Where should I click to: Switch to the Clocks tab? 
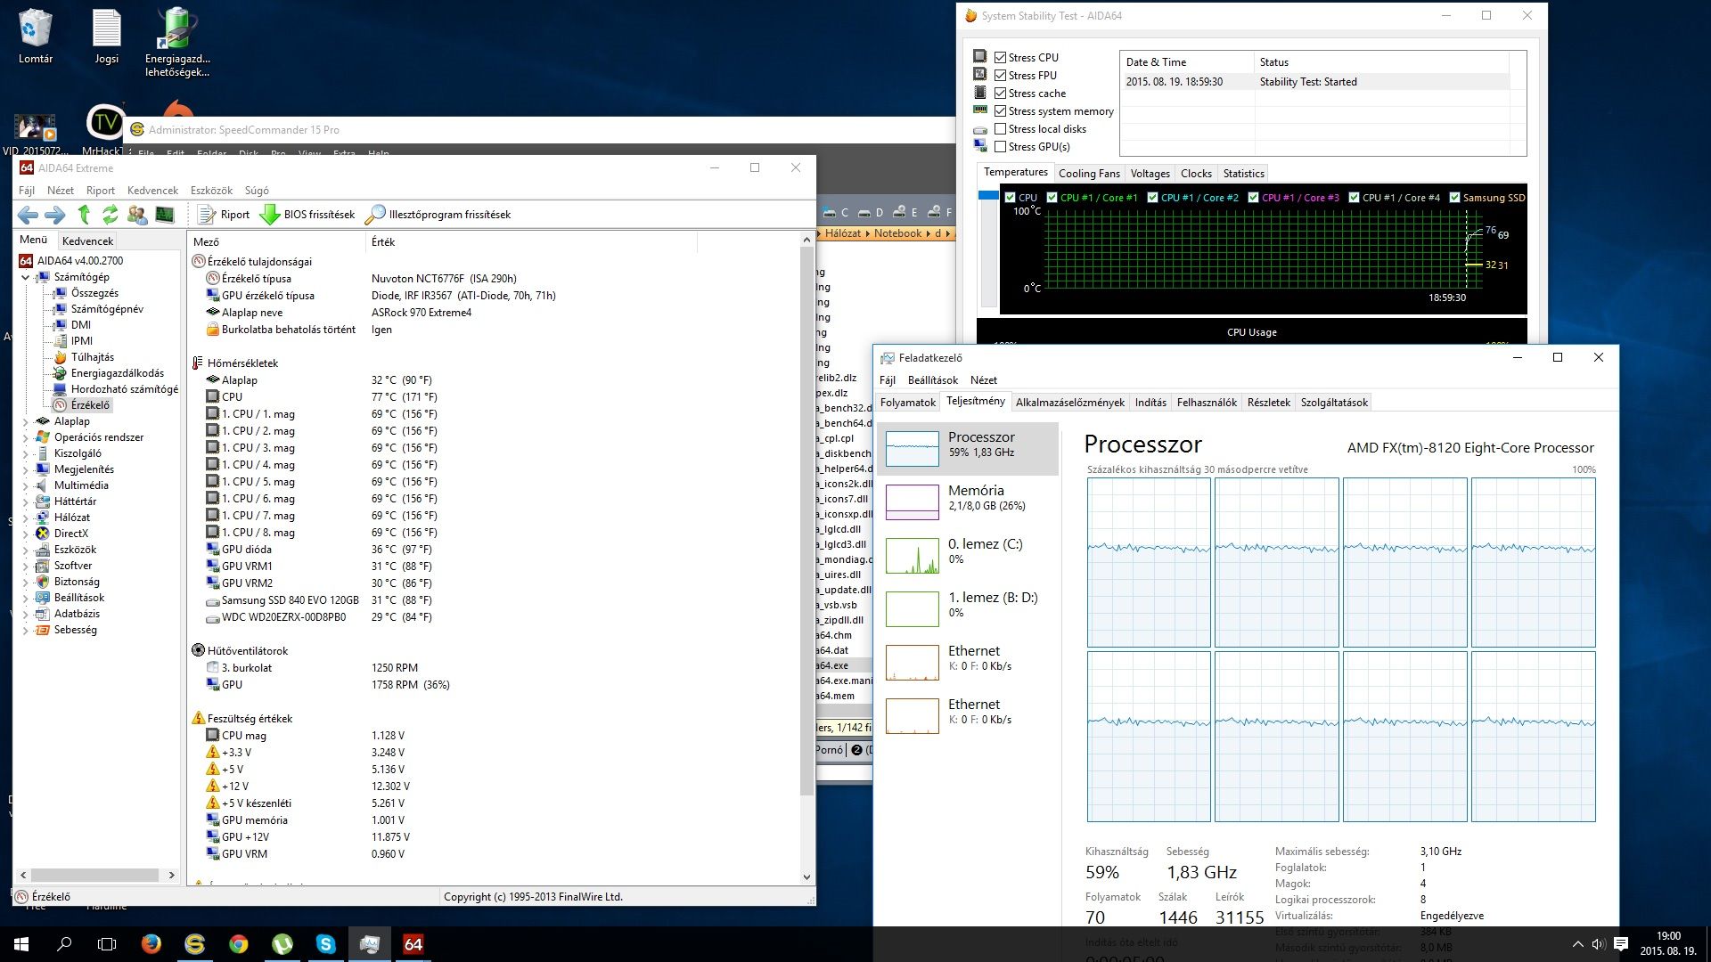1196,174
